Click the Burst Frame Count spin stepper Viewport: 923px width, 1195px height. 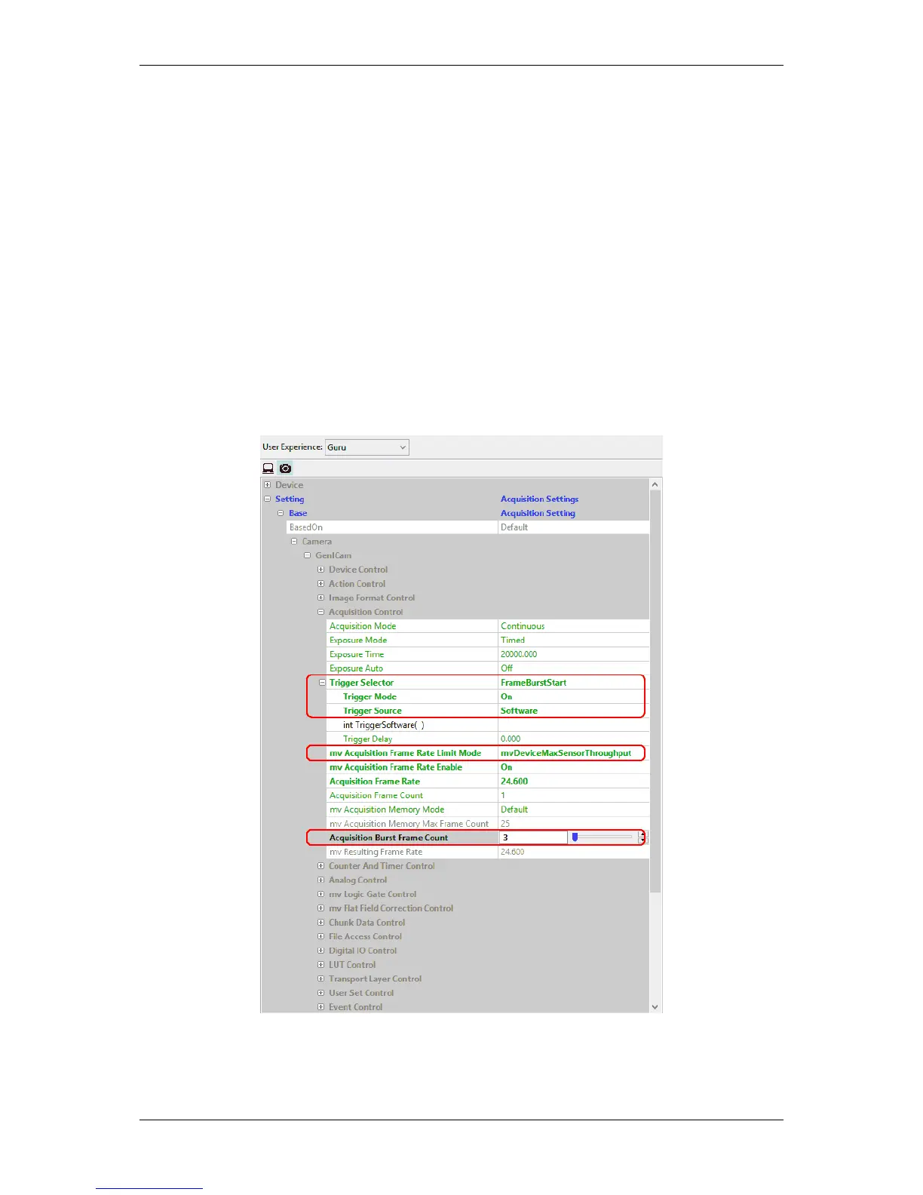click(642, 837)
